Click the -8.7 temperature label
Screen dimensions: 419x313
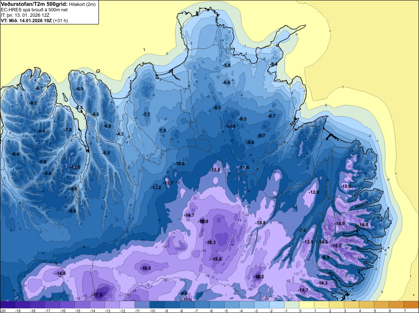(x=272, y=116)
